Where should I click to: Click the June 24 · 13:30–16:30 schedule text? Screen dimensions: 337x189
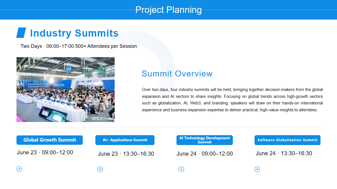click(x=284, y=153)
